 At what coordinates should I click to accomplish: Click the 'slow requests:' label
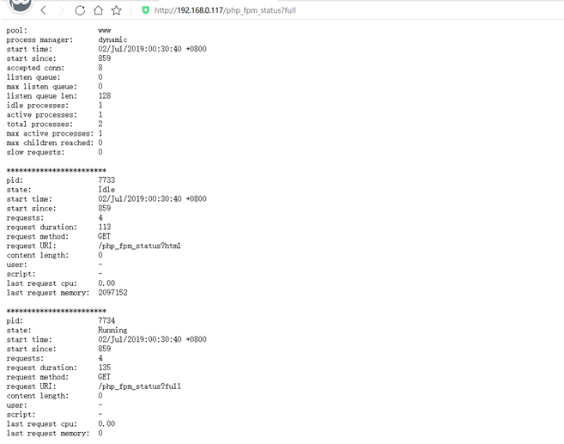point(35,152)
